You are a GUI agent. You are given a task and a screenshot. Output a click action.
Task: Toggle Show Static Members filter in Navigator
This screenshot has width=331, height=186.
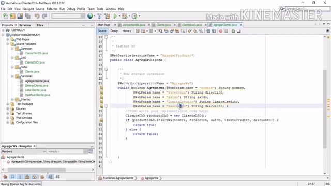pyautogui.click(x=20, y=177)
